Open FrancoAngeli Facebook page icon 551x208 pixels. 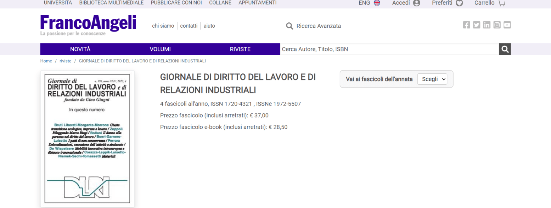pyautogui.click(x=466, y=25)
